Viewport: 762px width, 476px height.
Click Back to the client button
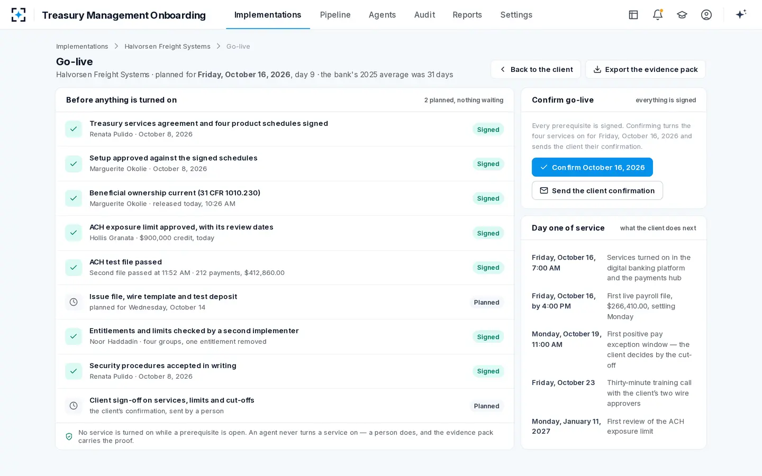pyautogui.click(x=536, y=69)
